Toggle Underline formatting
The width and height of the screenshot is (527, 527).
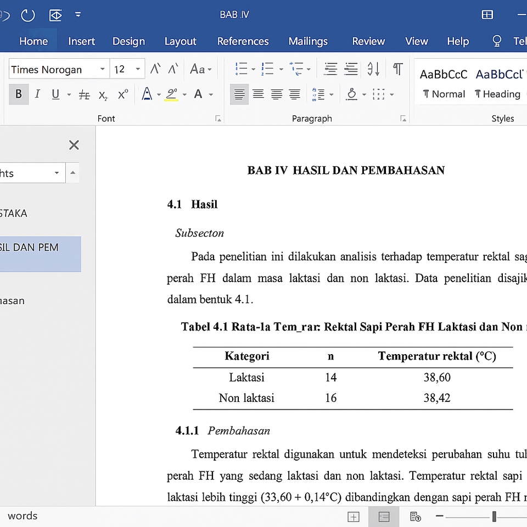click(55, 94)
